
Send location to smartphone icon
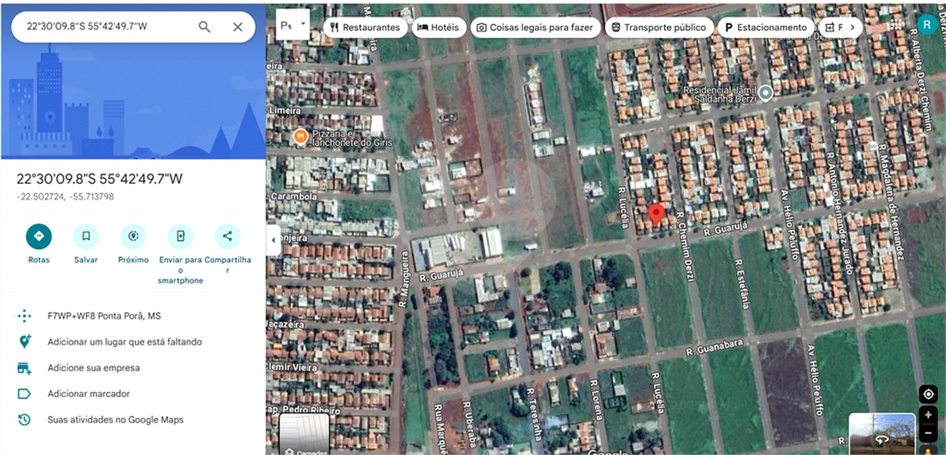tap(180, 236)
